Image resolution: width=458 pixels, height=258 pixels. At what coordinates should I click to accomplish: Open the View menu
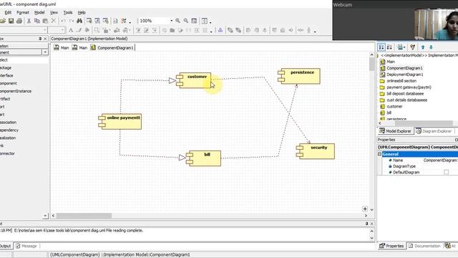coord(54,13)
